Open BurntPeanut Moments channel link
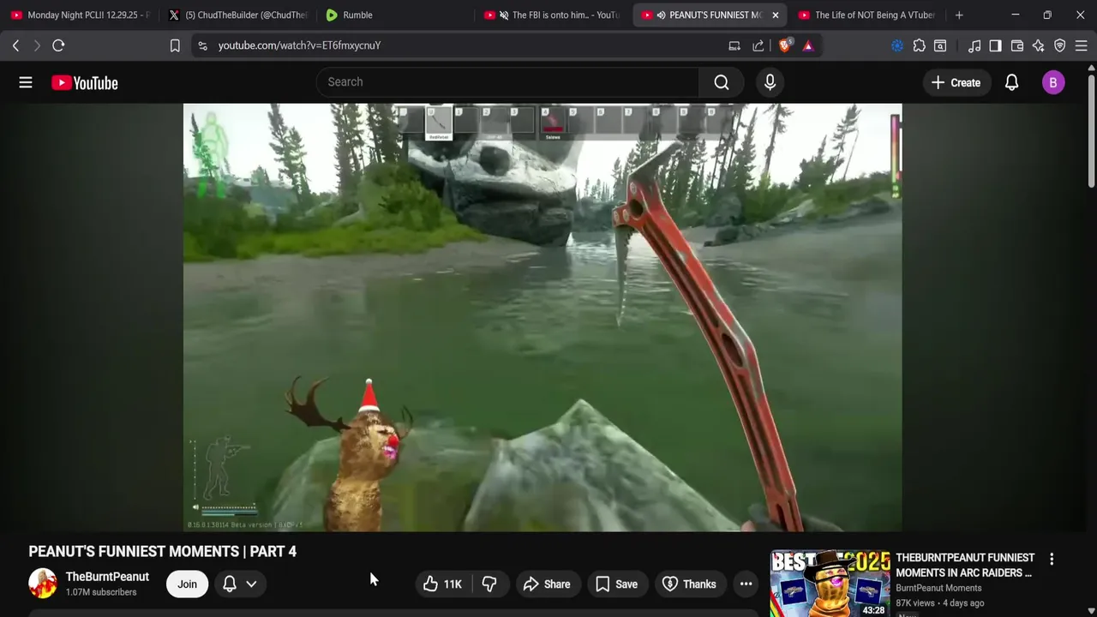The width and height of the screenshot is (1097, 617). point(938,588)
